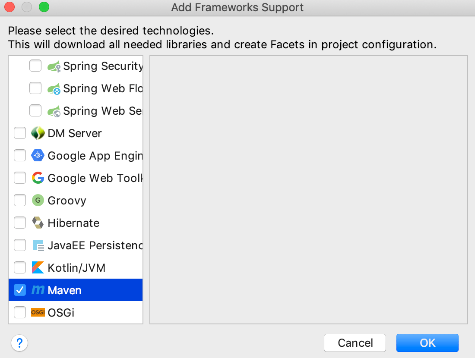The image size is (475, 358).
Task: Click the Groovy icon
Action: pos(37,200)
